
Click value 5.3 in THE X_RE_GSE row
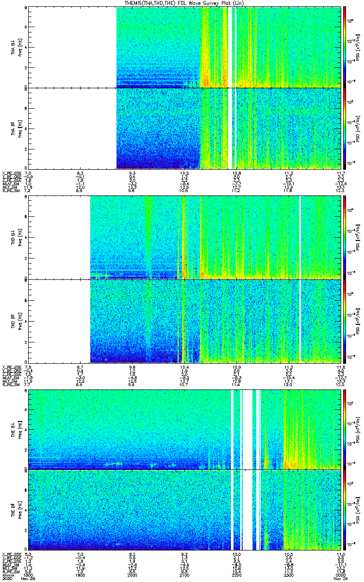pyautogui.click(x=28, y=554)
